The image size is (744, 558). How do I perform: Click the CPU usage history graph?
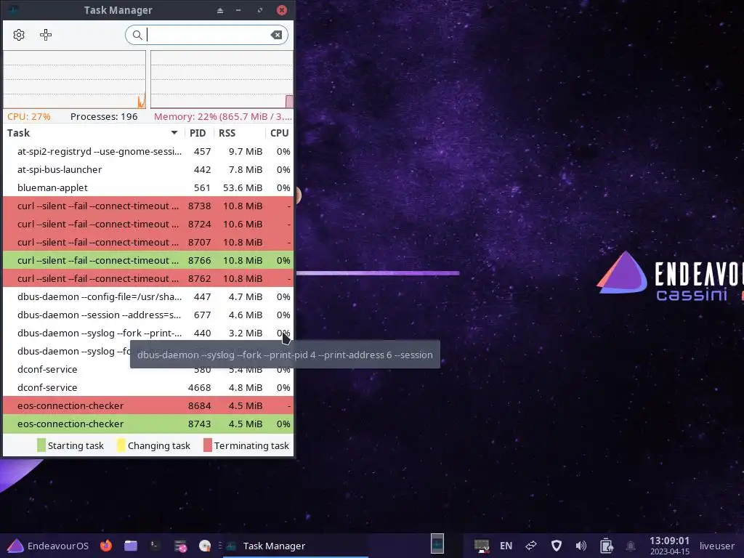coord(75,80)
